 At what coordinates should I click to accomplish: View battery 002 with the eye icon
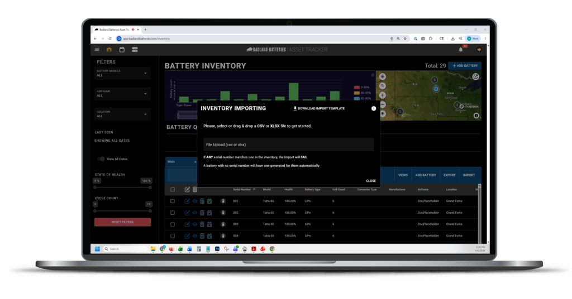tap(195, 213)
